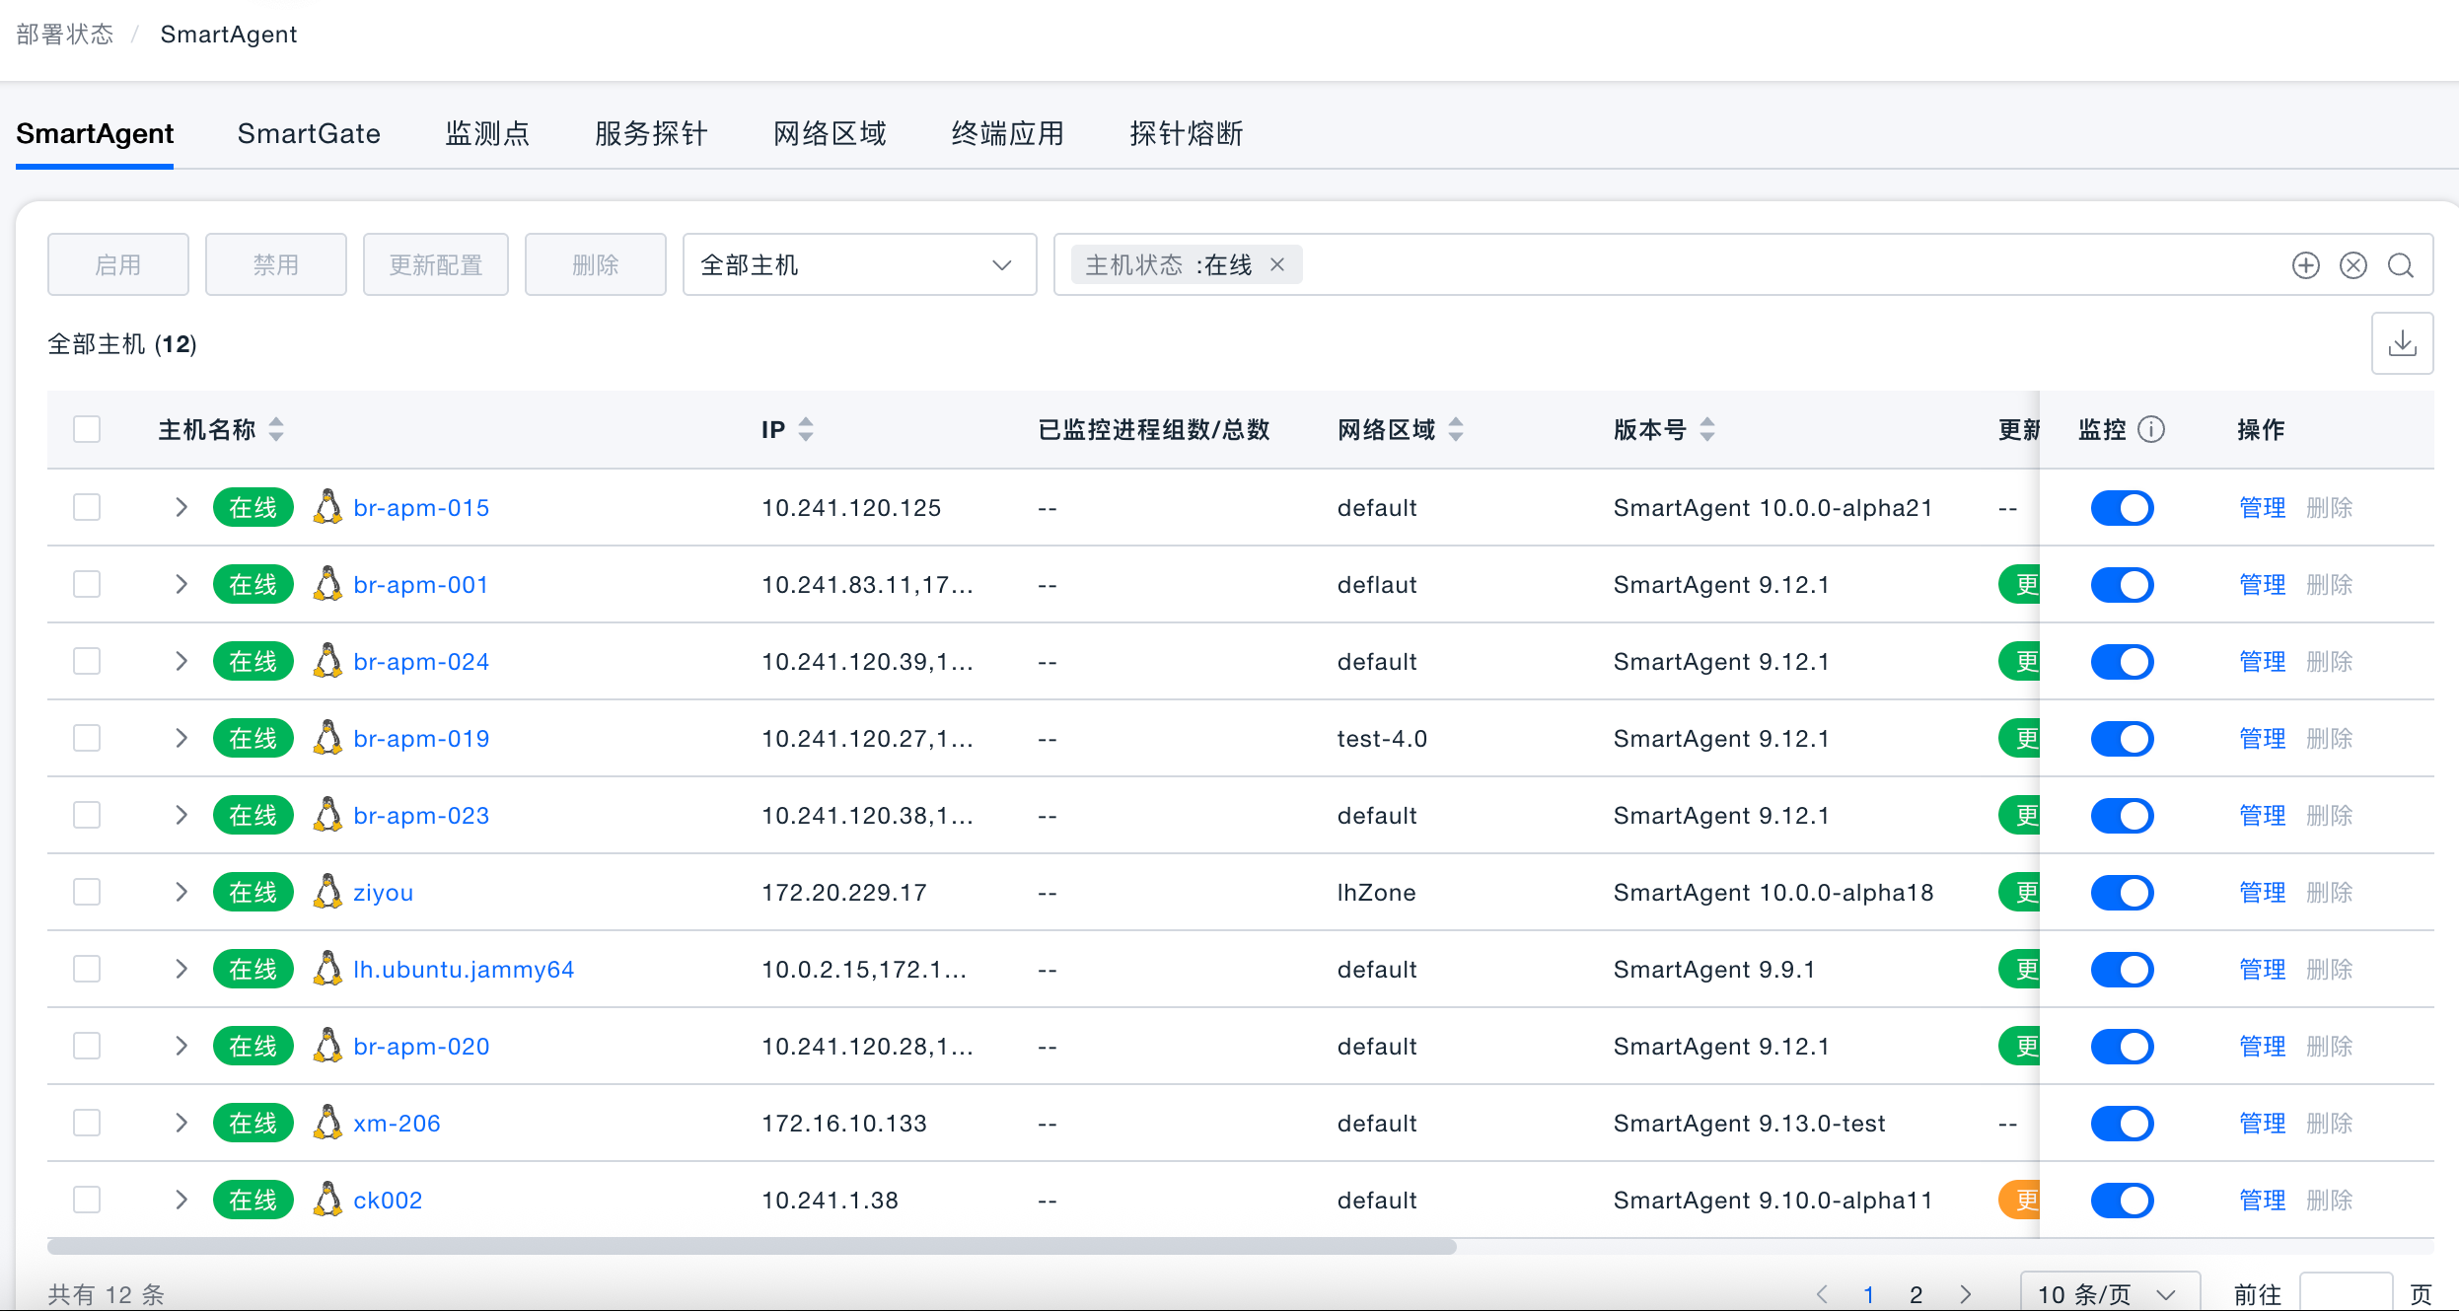Click Linux penguin icon for ziyou
Image resolution: width=2460 pixels, height=1312 pixels.
tap(326, 892)
